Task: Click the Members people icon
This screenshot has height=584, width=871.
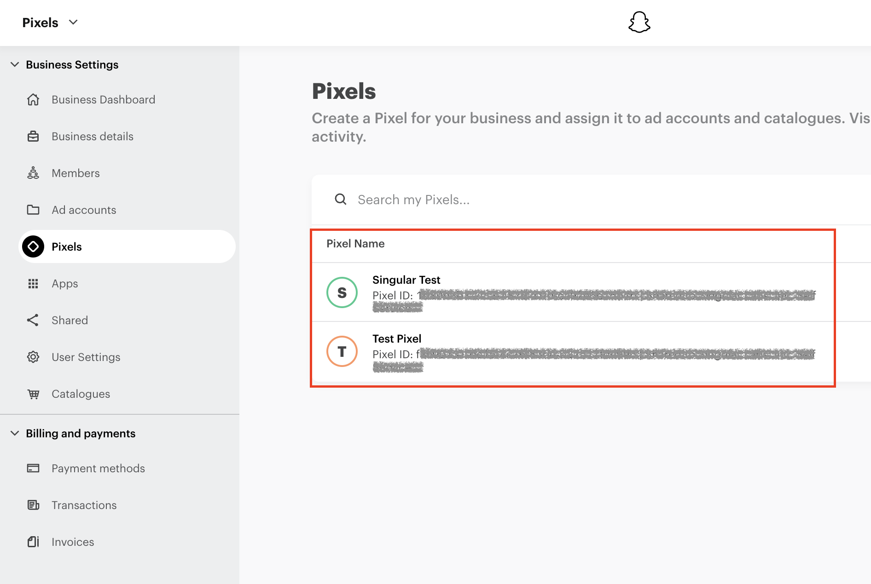Action: [x=33, y=173]
